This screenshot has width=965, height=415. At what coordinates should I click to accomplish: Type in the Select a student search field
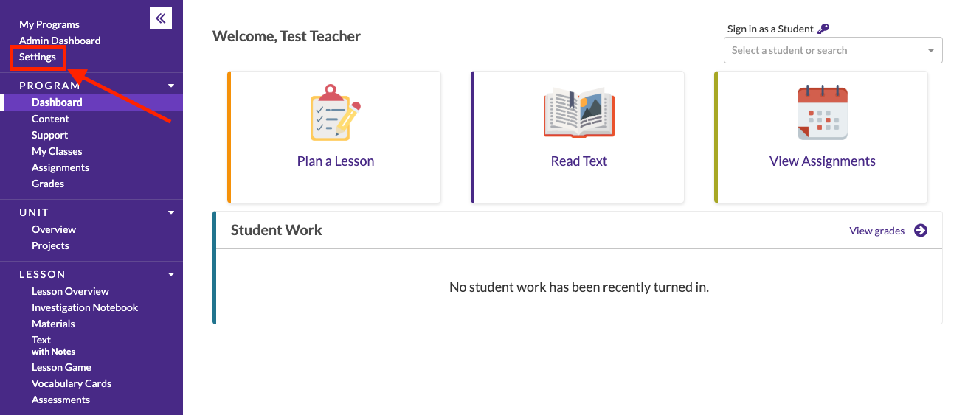[819, 51]
